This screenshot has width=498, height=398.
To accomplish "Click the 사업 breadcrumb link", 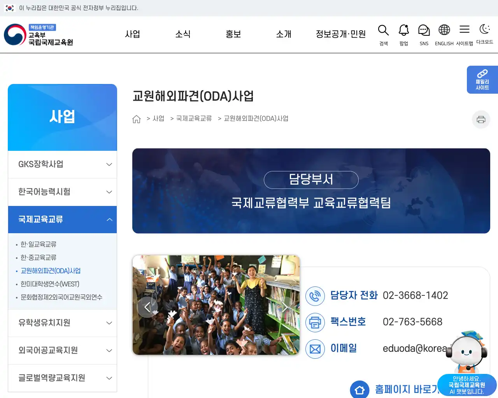I will (158, 119).
